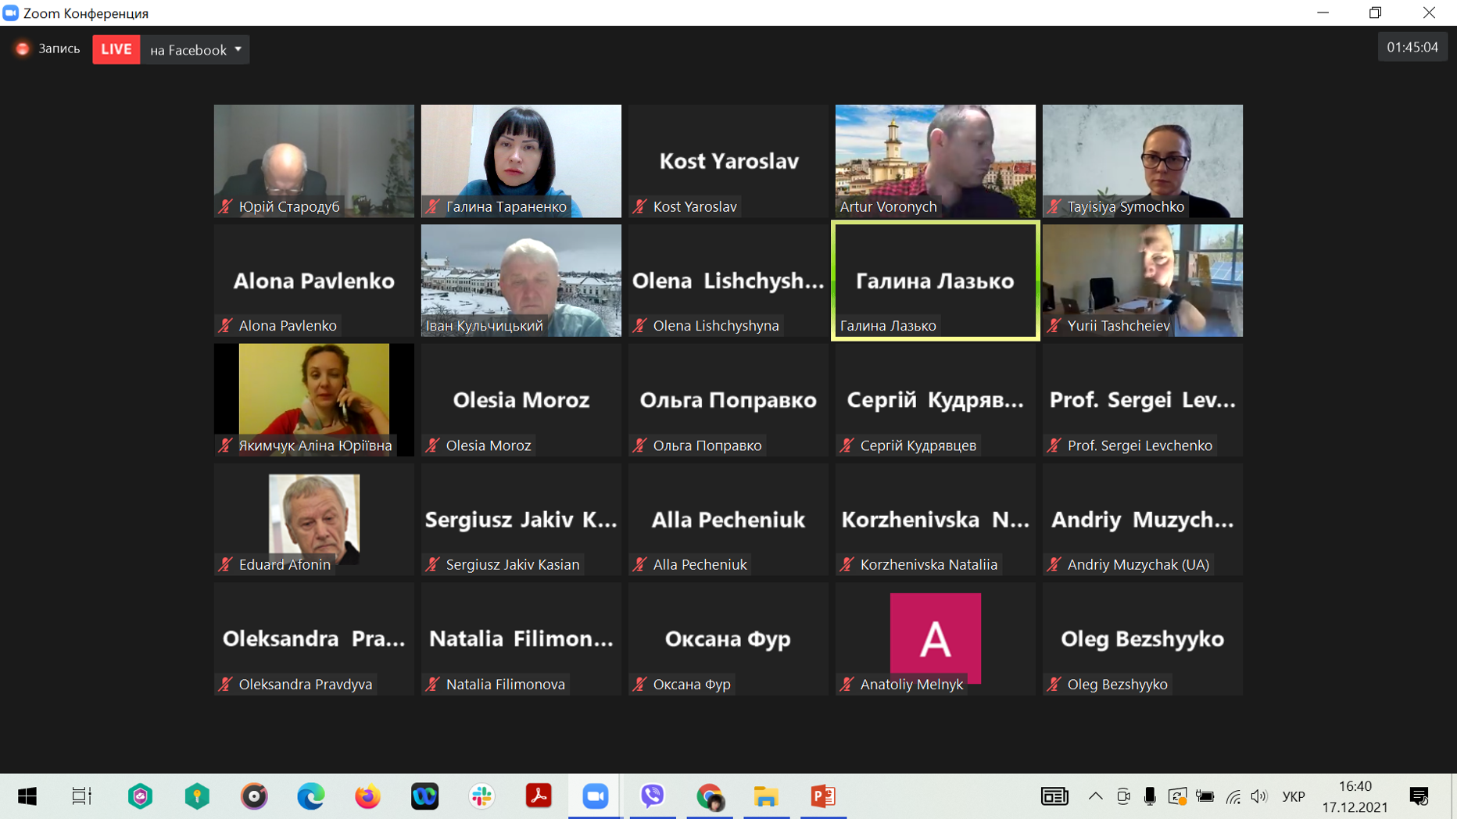Click the Sergiusz Jakiv Kasian name label

pyautogui.click(x=513, y=564)
